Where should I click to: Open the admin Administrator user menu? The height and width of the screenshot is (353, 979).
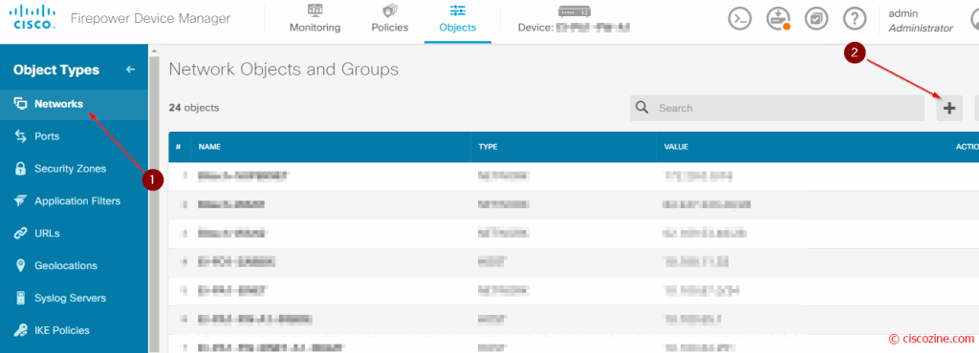click(x=921, y=21)
